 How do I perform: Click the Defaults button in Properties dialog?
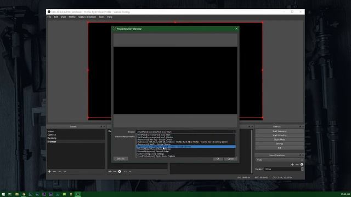point(121,159)
